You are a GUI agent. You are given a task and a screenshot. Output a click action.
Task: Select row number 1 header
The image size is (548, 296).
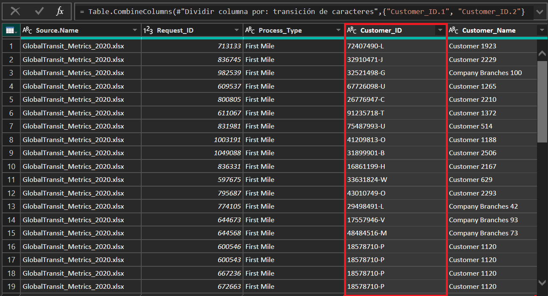(11, 46)
